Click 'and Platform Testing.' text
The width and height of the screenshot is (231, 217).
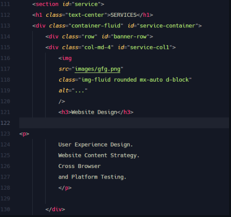coord(92,177)
